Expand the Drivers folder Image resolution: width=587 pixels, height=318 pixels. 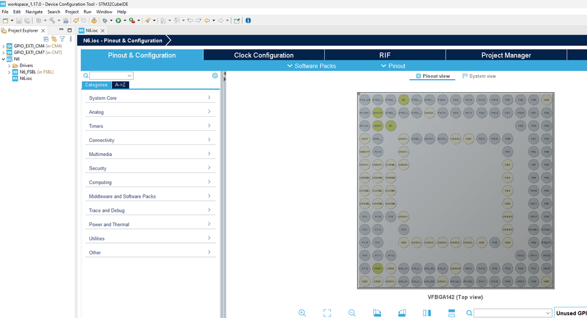tap(9, 66)
